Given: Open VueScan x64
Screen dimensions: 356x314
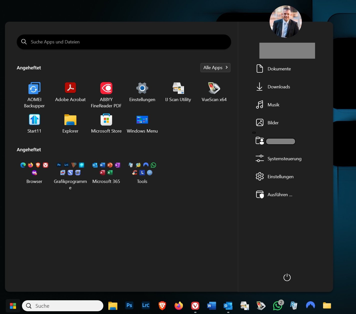Looking at the screenshot, I should coord(214,92).
